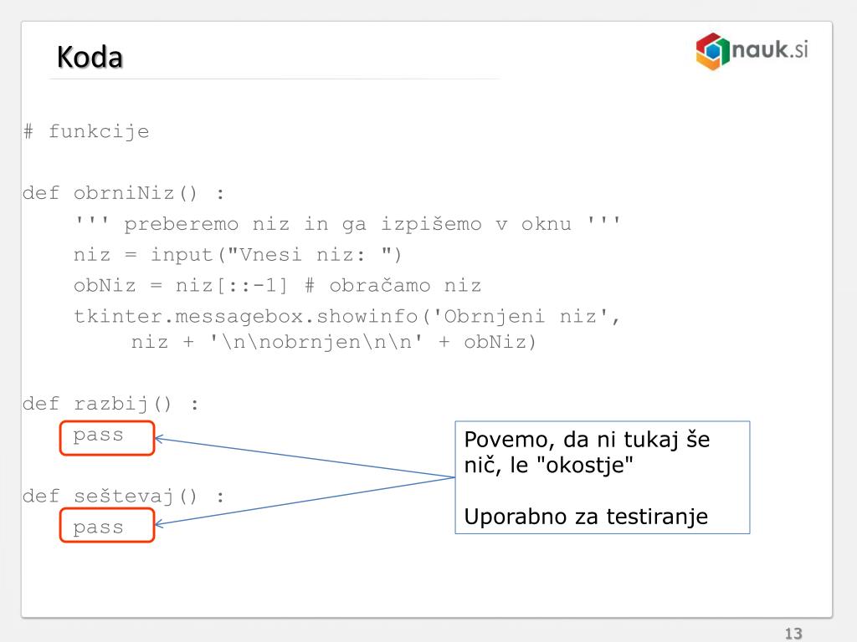Click the arrowhead pointing at the seštevaj pass
The height and width of the screenshot is (642, 857).
160,524
